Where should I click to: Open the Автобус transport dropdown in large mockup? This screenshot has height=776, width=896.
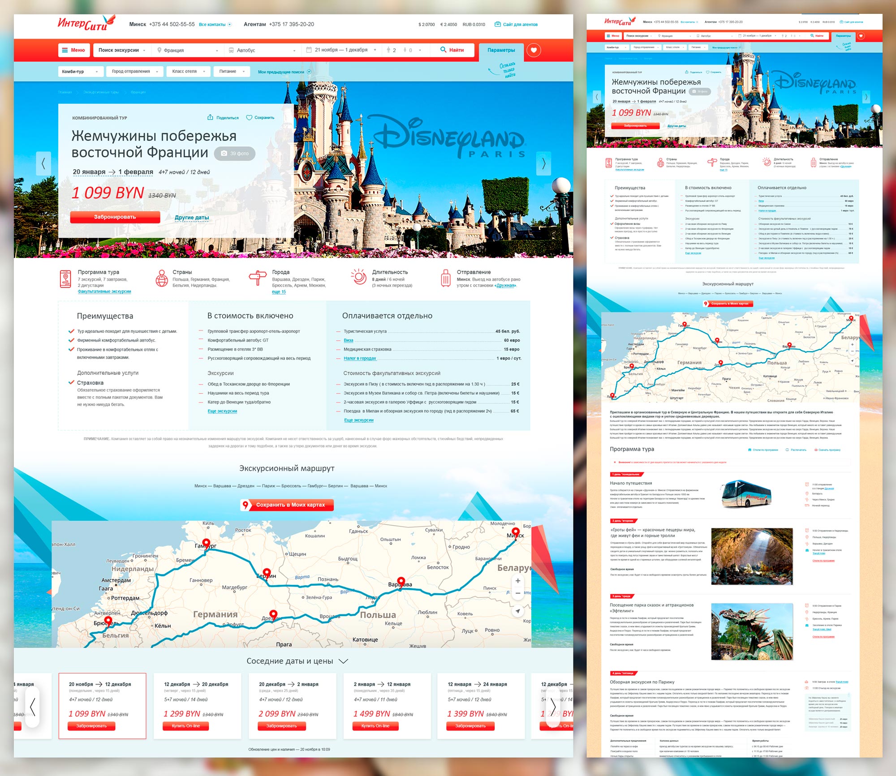pyautogui.click(x=262, y=50)
